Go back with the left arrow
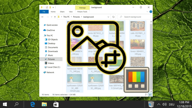The image size is (192, 108). (x=43, y=17)
